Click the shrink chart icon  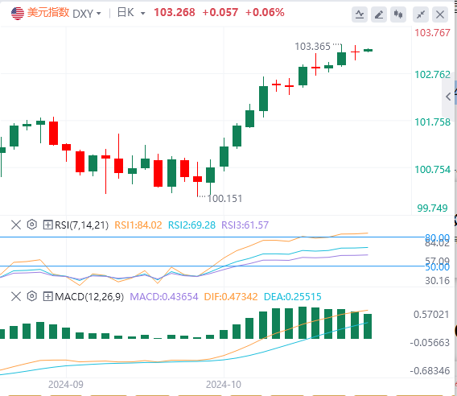(421, 14)
